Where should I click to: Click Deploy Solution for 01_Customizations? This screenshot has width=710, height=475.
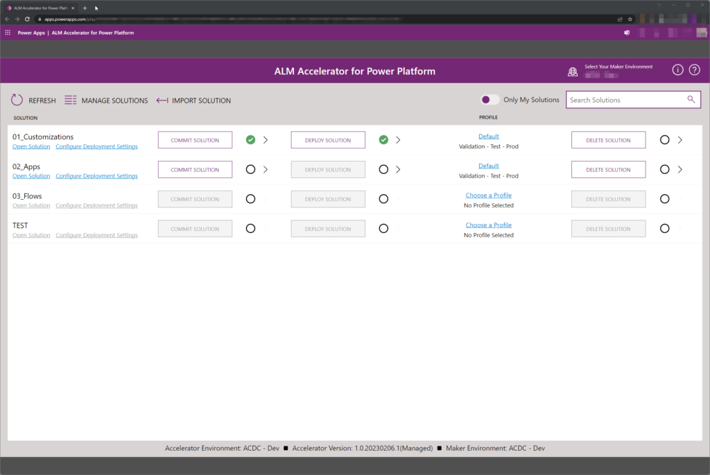(x=328, y=140)
